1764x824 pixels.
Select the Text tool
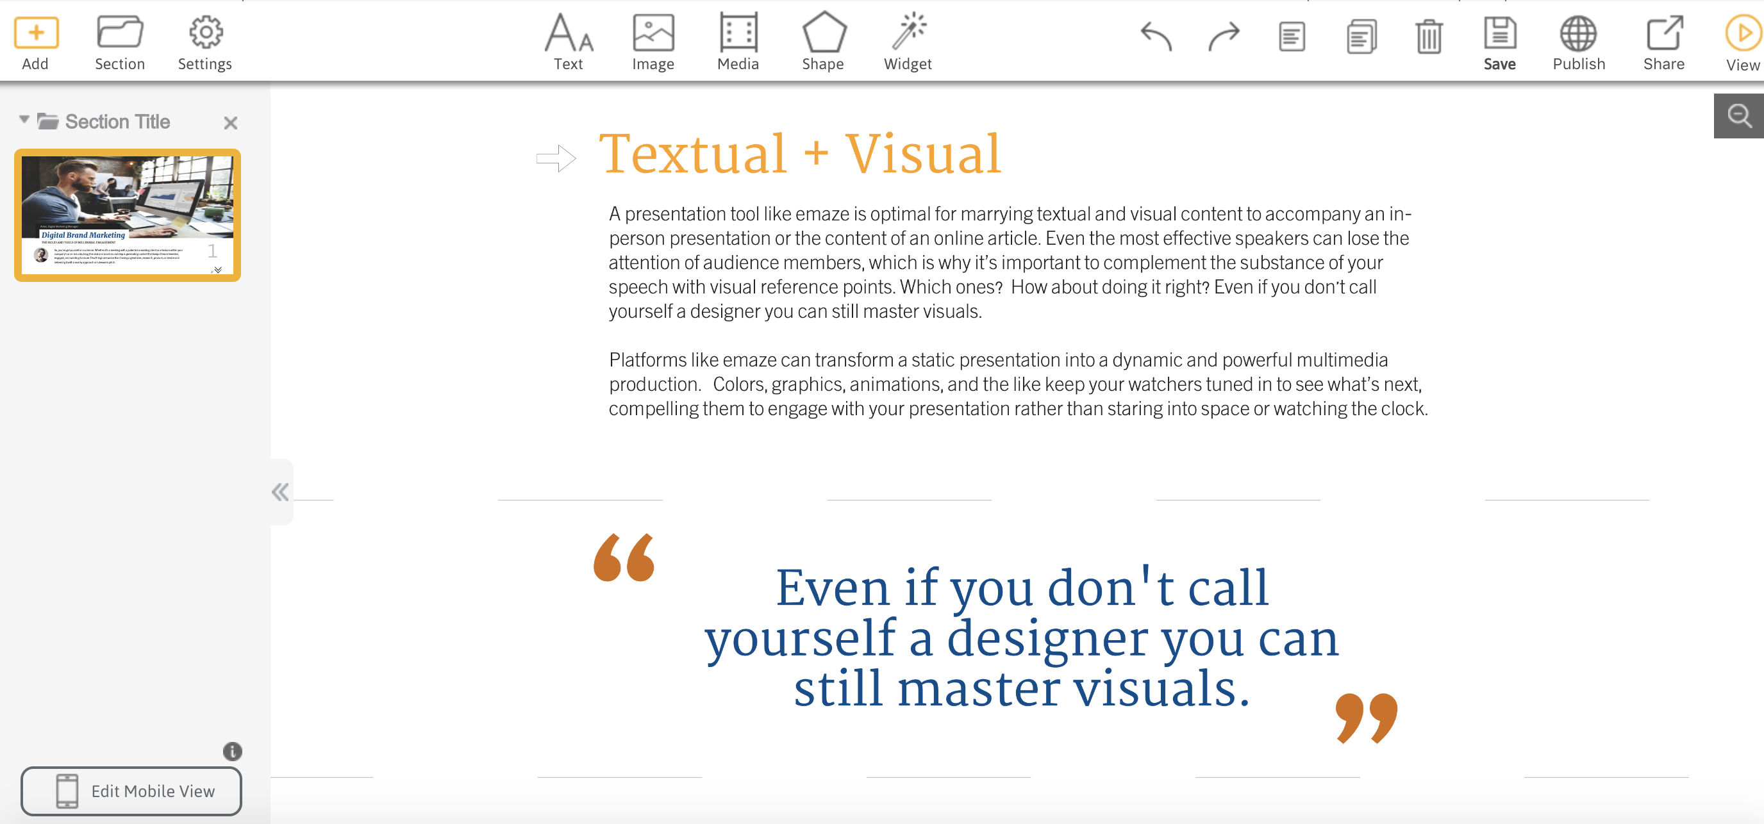(568, 33)
